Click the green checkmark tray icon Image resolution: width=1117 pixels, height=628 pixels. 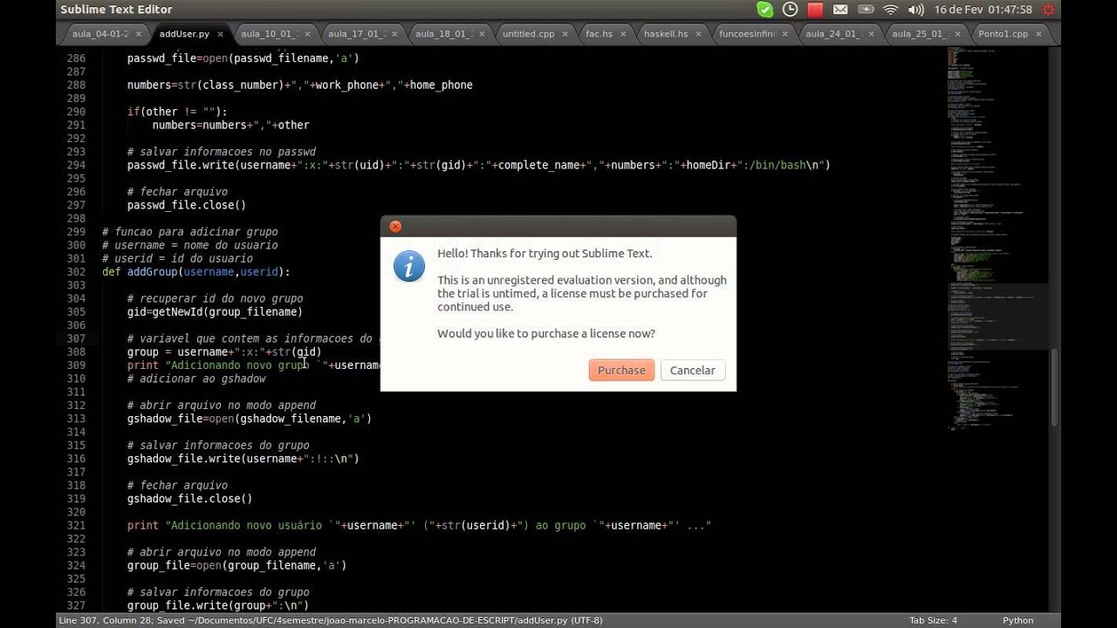[764, 10]
